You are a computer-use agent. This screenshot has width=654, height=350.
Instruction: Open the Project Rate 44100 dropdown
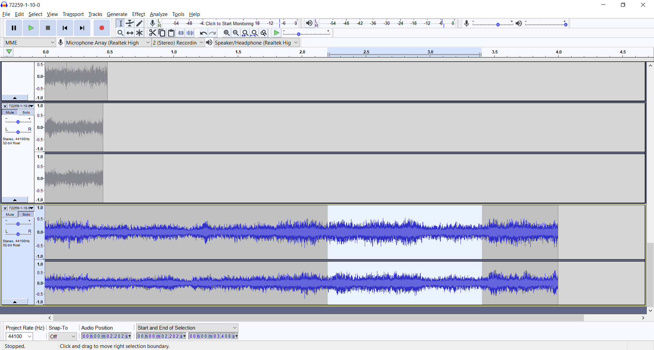click(x=19, y=336)
